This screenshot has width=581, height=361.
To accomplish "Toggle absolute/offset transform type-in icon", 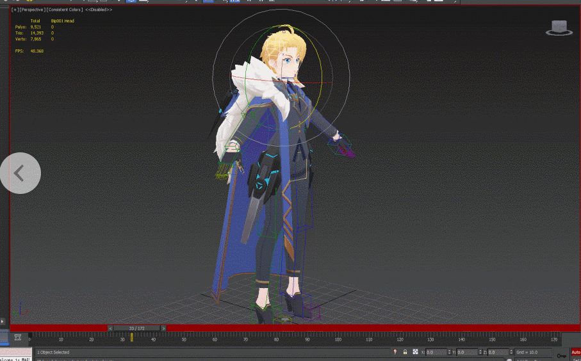I will (415, 352).
